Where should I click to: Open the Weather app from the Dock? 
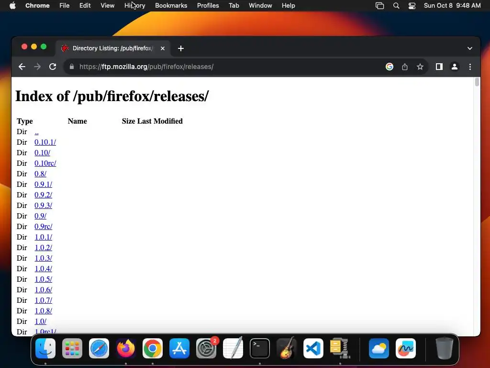point(379,348)
